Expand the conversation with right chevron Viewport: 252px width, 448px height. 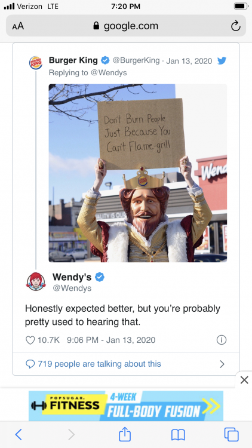pos(222,364)
